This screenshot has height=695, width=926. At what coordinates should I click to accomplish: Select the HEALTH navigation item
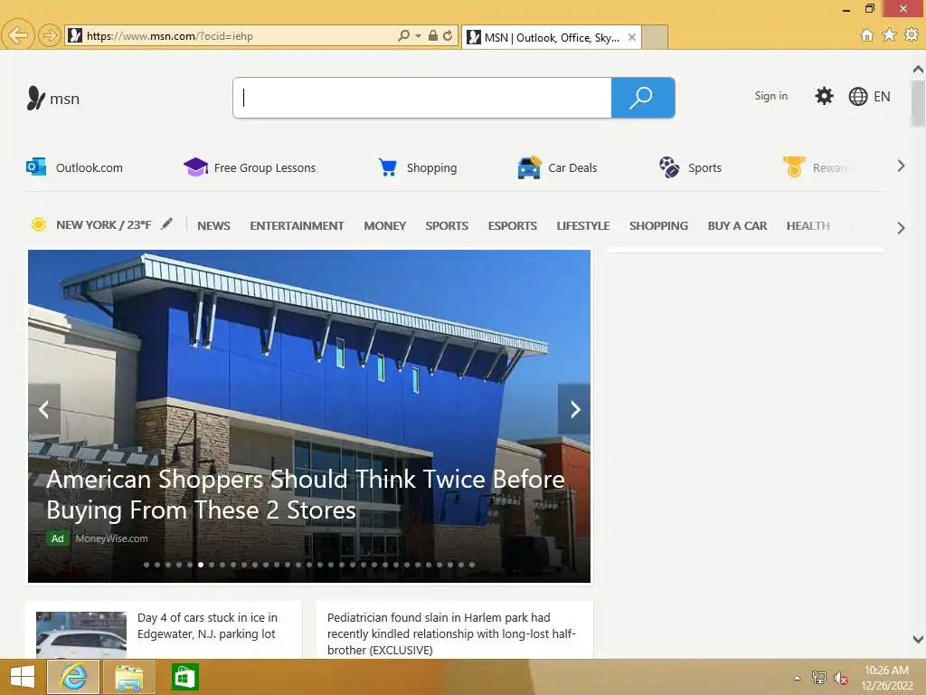(x=808, y=225)
